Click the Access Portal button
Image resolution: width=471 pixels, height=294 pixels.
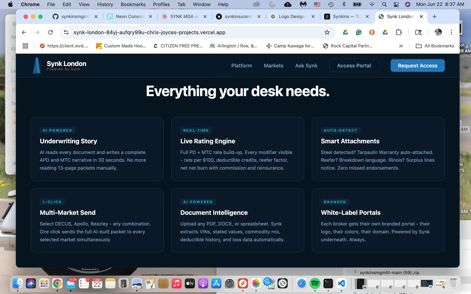tap(354, 66)
